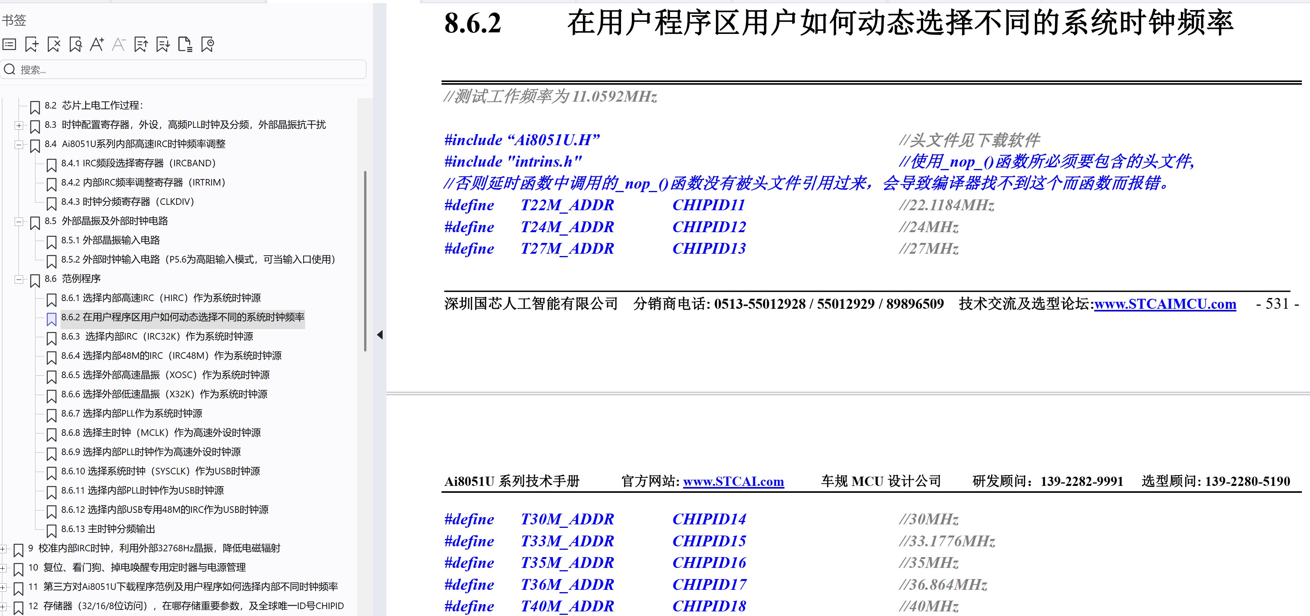
Task: Click the 搜索 search input field
Action: [183, 70]
